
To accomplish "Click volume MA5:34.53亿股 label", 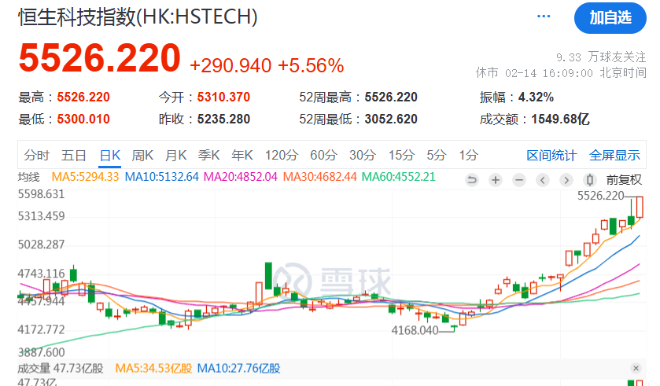I will (153, 369).
